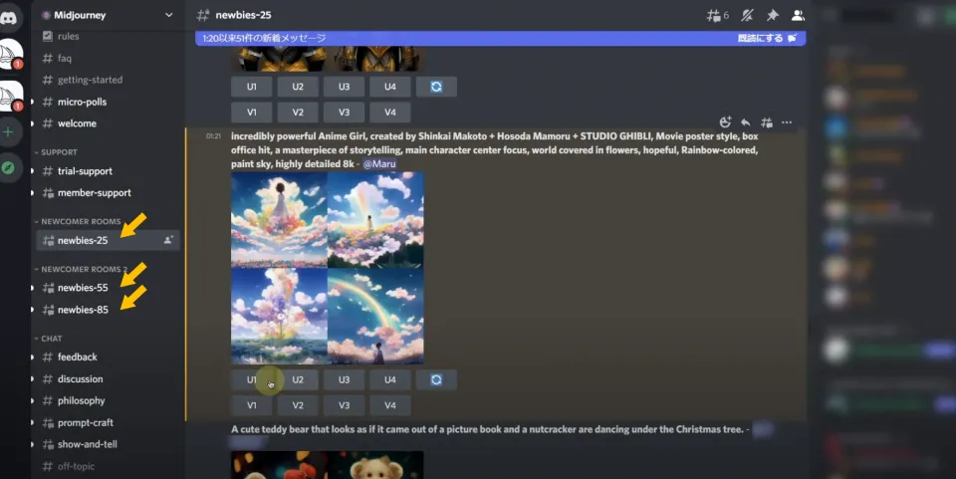Click 既読にする mark as read
The height and width of the screenshot is (479, 956).
[767, 38]
